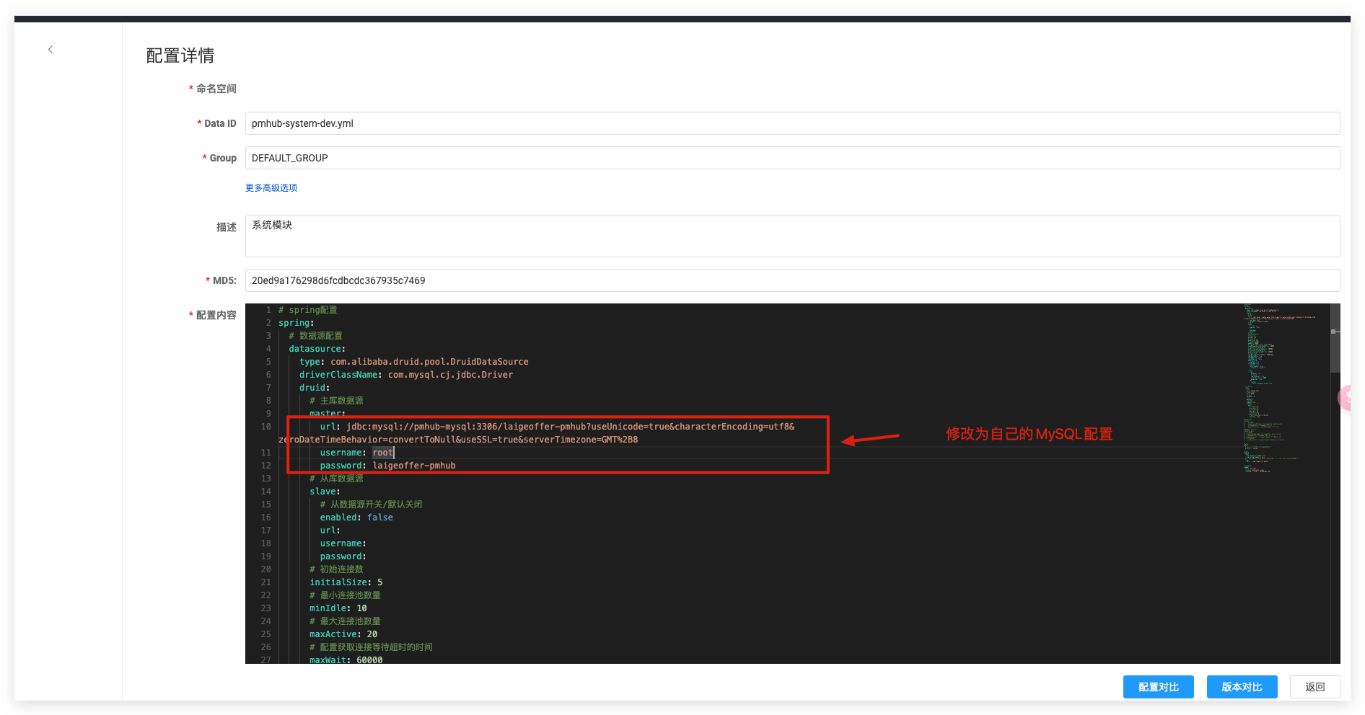Click the '# 从库数据源' comment
The height and width of the screenshot is (715, 1365).
point(336,479)
